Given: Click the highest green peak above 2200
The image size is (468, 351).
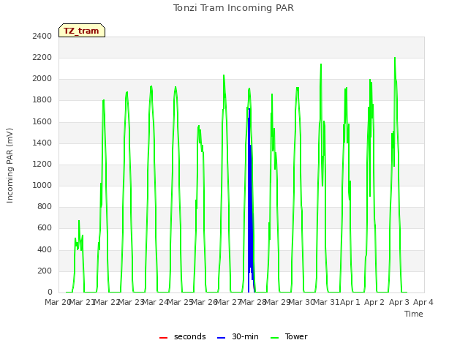Looking at the screenshot, I should pyautogui.click(x=395, y=58).
